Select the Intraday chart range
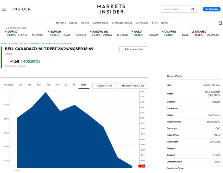223x173 pixels. [x=8, y=85]
